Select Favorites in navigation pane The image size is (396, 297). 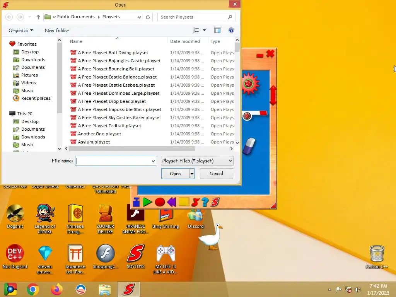[x=27, y=44]
